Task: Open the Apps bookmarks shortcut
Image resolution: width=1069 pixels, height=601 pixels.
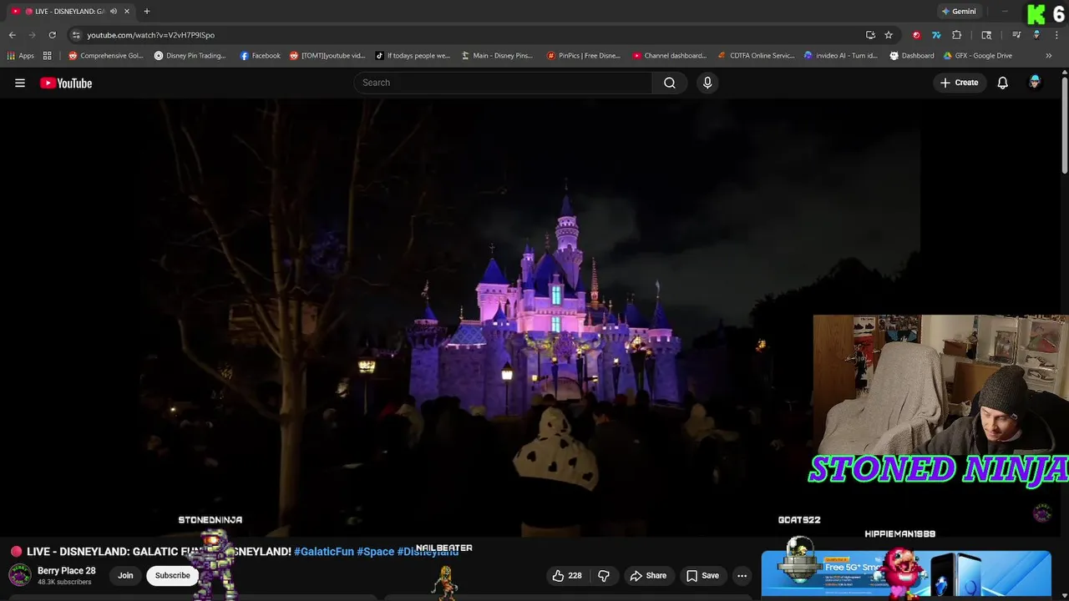Action: click(21, 56)
